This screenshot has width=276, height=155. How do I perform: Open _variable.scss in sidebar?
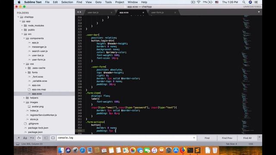point(39,81)
